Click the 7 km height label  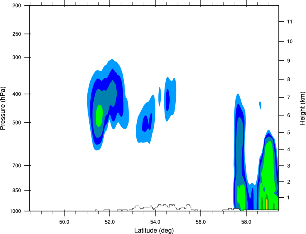[x=289, y=98]
